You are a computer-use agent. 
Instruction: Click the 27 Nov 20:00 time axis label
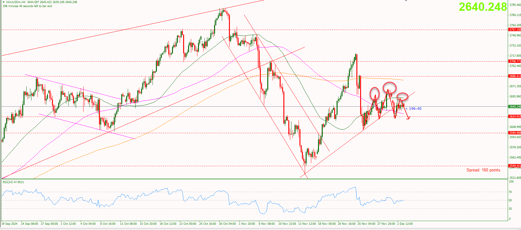point(386,224)
